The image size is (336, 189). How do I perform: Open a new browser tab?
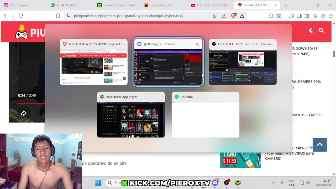click(285, 5)
